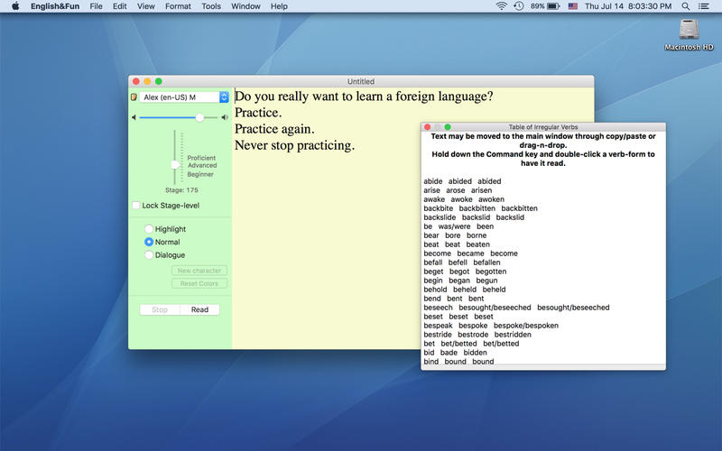The width and height of the screenshot is (722, 451).
Task: Click the vertical stage level slider
Action: 175,157
